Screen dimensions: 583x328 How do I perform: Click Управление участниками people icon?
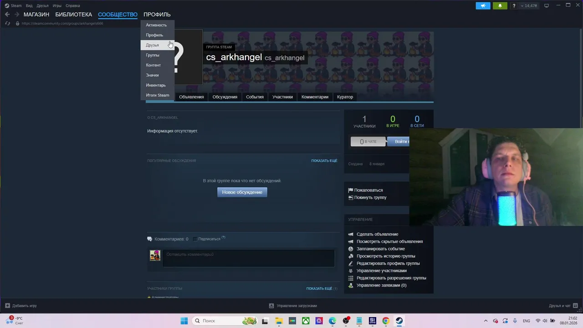click(x=351, y=271)
